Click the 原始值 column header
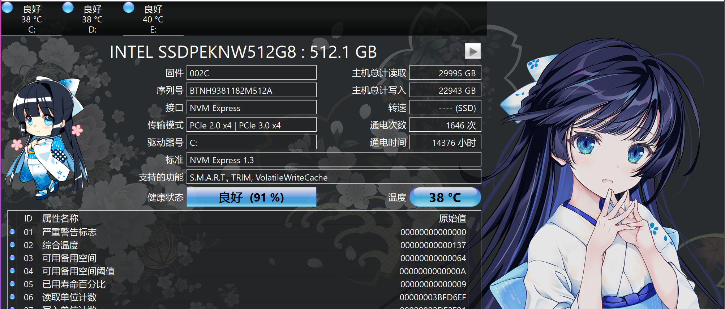Viewport: 725px width, 309px height. 452,218
